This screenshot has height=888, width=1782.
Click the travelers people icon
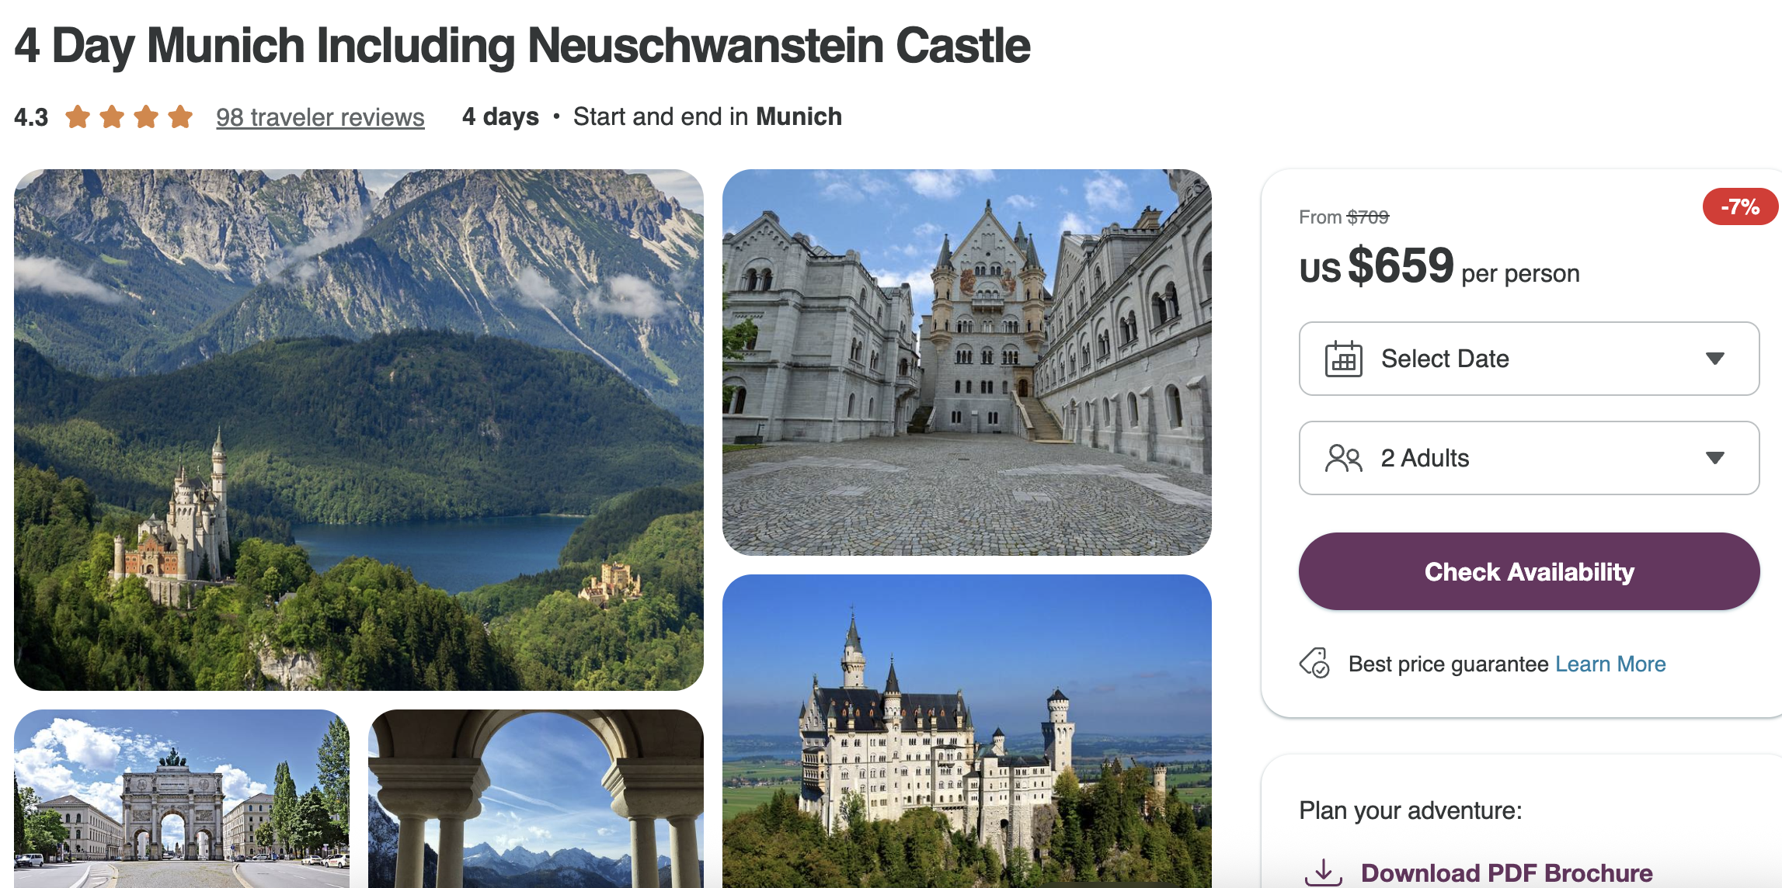tap(1343, 459)
